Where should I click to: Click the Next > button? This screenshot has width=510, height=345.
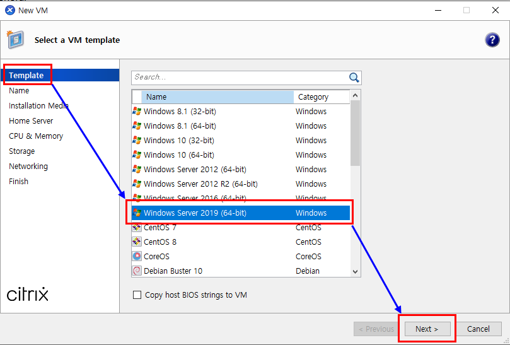(427, 329)
